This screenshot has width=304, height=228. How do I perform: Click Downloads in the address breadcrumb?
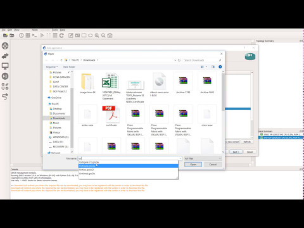[x=89, y=60]
